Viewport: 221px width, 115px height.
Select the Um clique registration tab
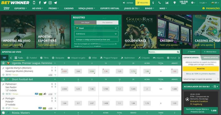(x=85, y=23)
